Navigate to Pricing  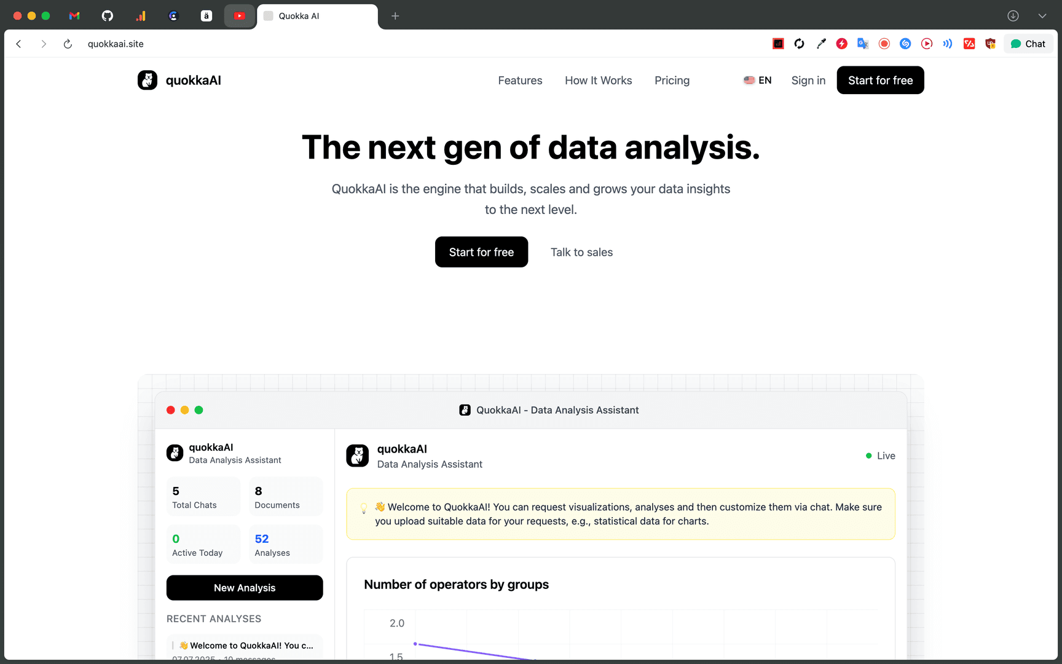[672, 81]
